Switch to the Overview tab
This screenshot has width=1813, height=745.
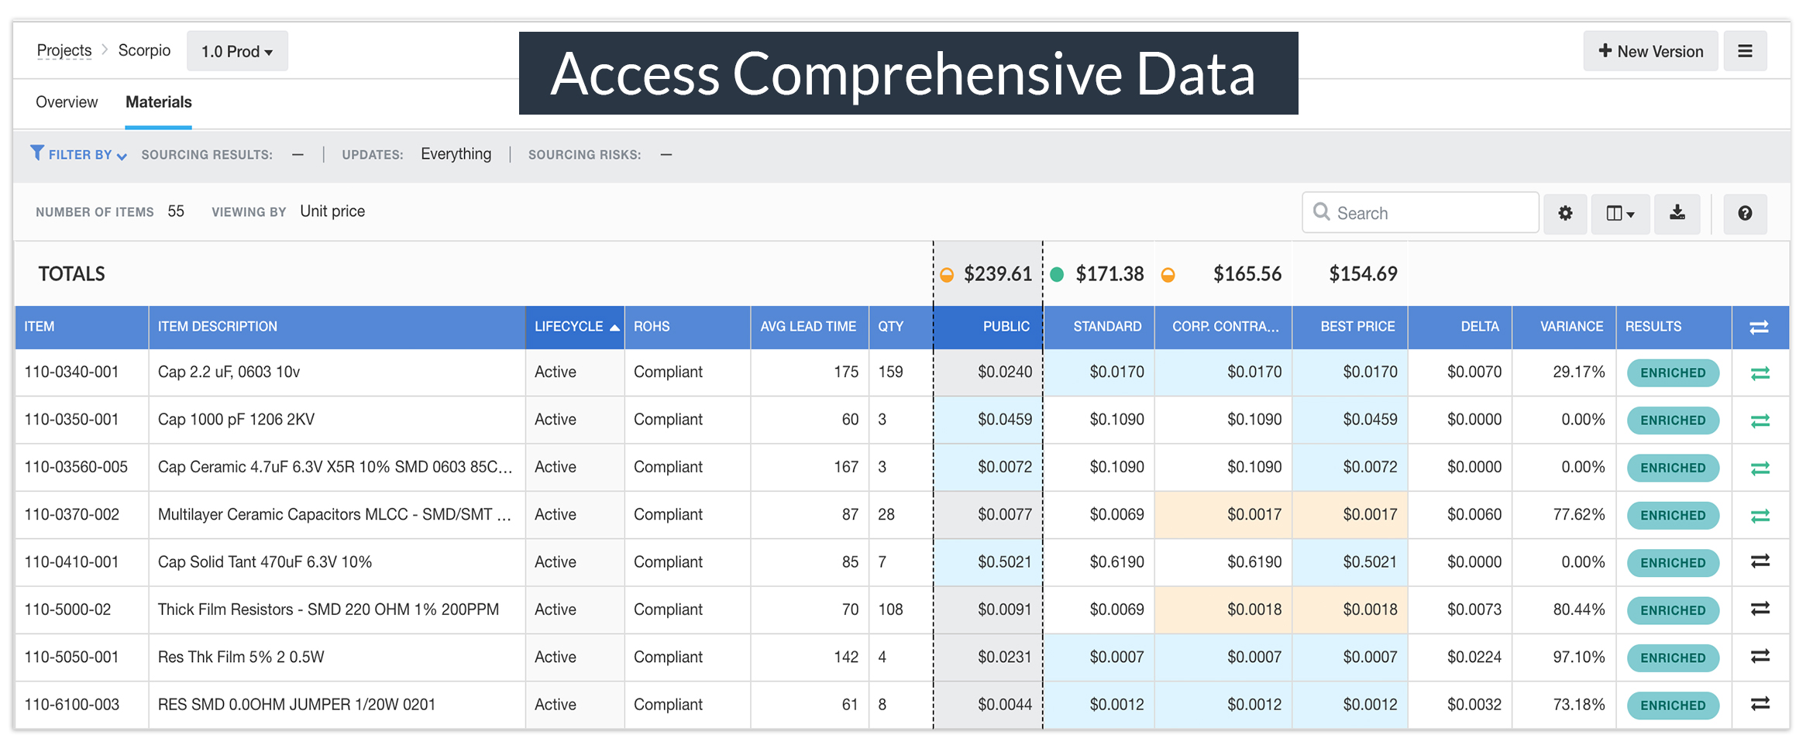coord(67,102)
